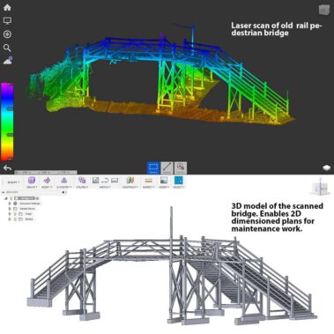This screenshot has height=334, width=334.
Task: Open the Select menu label
Action: pyautogui.click(x=179, y=187)
